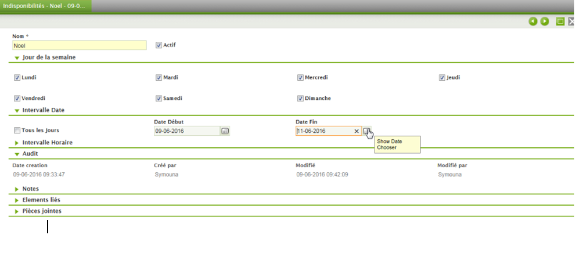Collapse the Audit section

pos(17,154)
